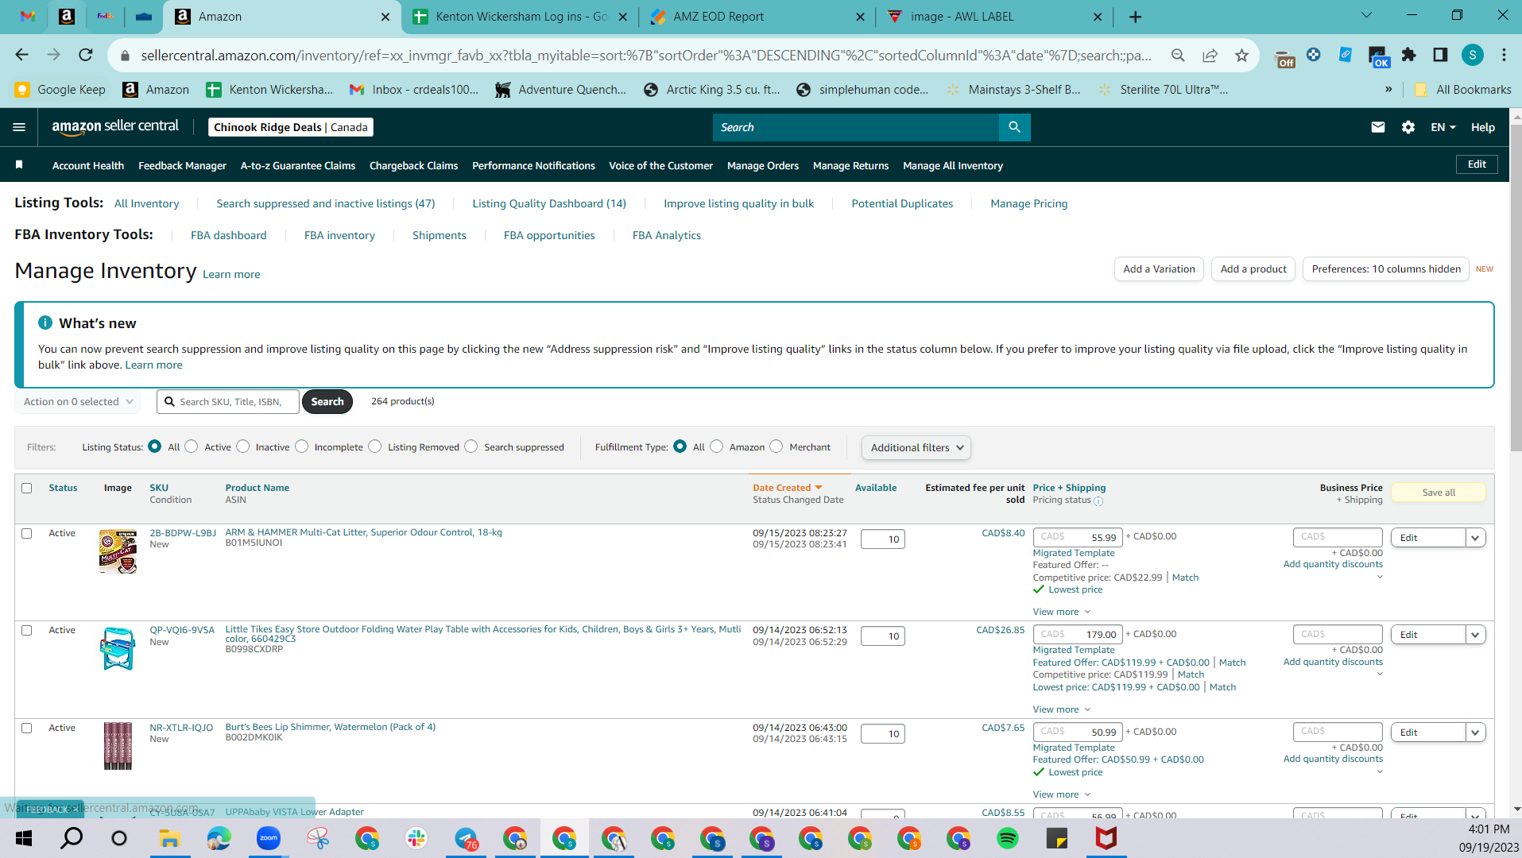Click the Preferences: 10 columns hidden button
Screen dimensions: 1522x858
pos(1386,269)
